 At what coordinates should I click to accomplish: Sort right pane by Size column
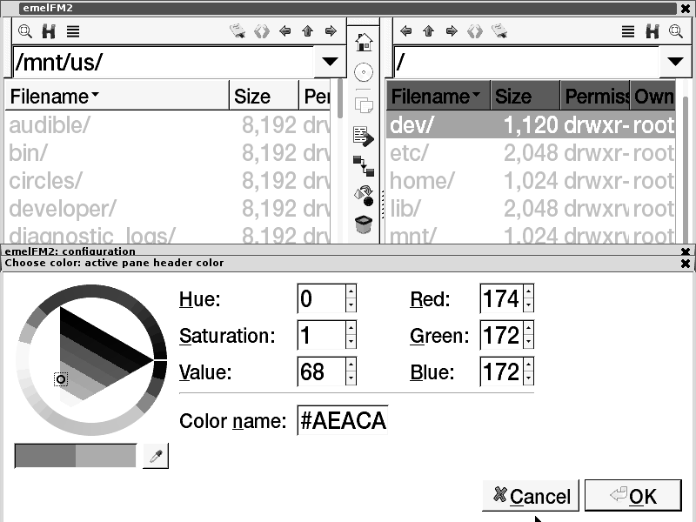coord(525,97)
